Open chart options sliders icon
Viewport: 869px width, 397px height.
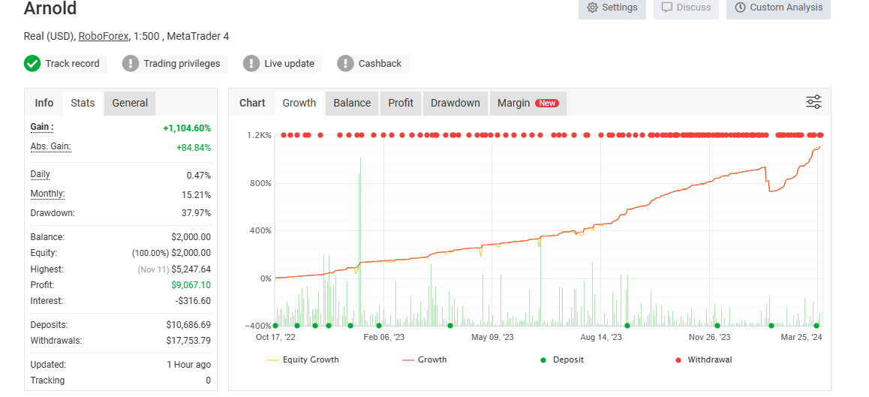[813, 102]
